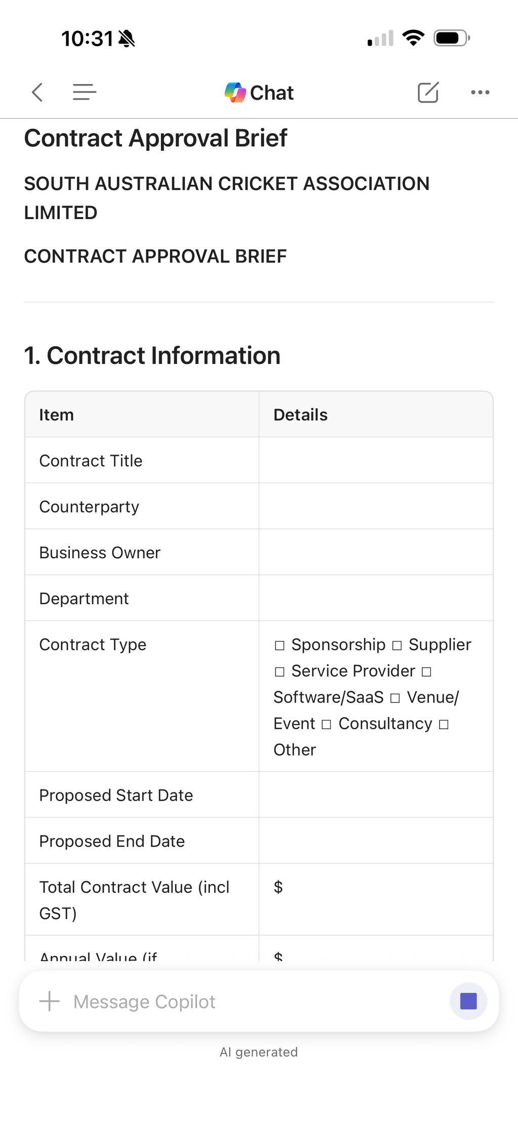Tap the back arrow icon

[x=37, y=92]
